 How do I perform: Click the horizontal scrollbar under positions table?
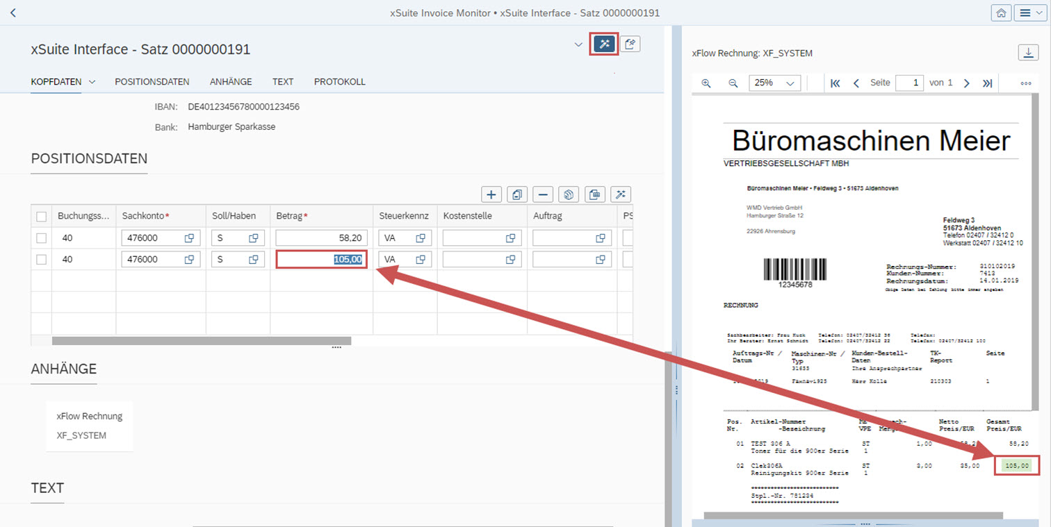coord(202,341)
